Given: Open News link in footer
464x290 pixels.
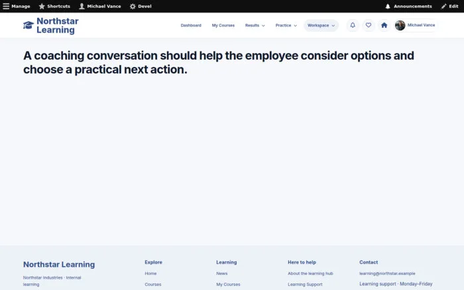Looking at the screenshot, I should tap(221, 273).
